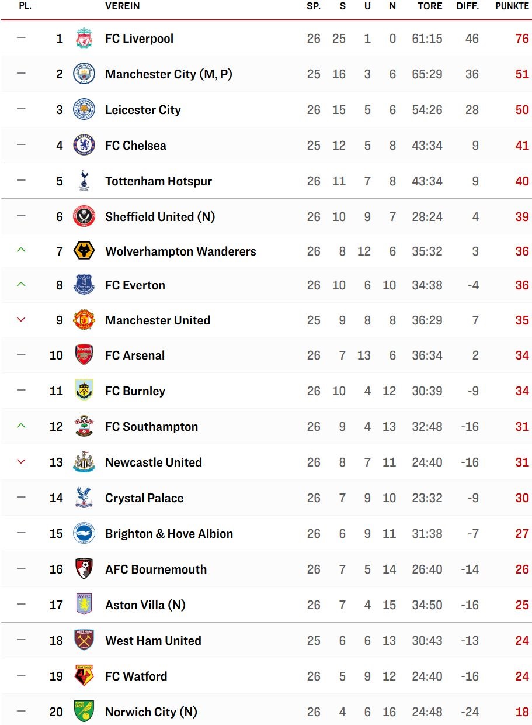Open the Sheffield United (N) team link
Viewport: 532px width, 725px height.
pos(160,217)
